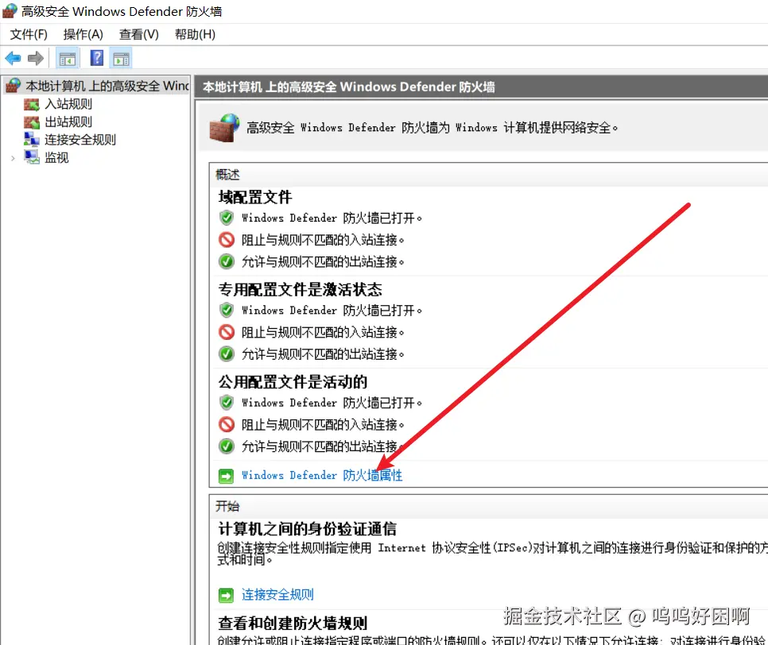The height and width of the screenshot is (645, 768).
Task: Click the 查看和创建防火墙规则 heading
Action: tap(293, 624)
